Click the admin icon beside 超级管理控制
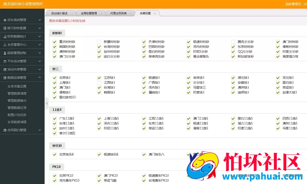Screen dimensions: 307x184 pyautogui.click(x=5, y=53)
